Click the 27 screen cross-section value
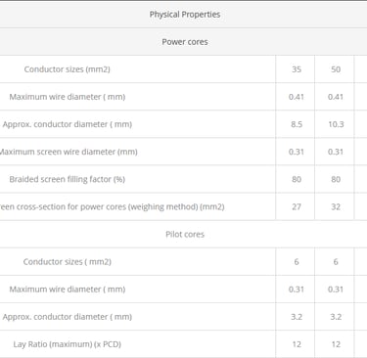The image size is (367, 358). click(x=297, y=206)
